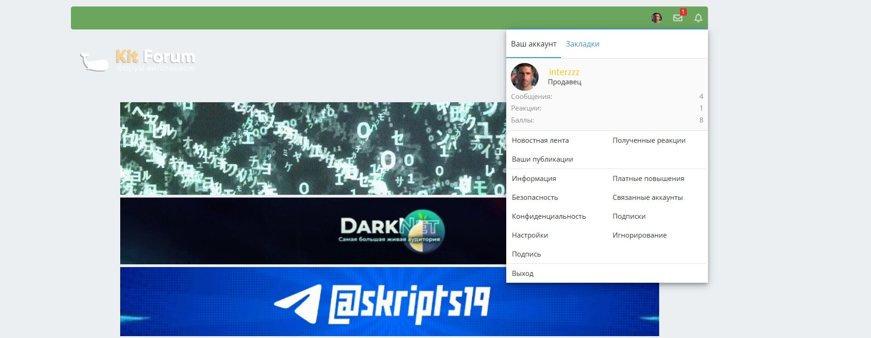Open Настройки
871x338 pixels.
coord(530,235)
